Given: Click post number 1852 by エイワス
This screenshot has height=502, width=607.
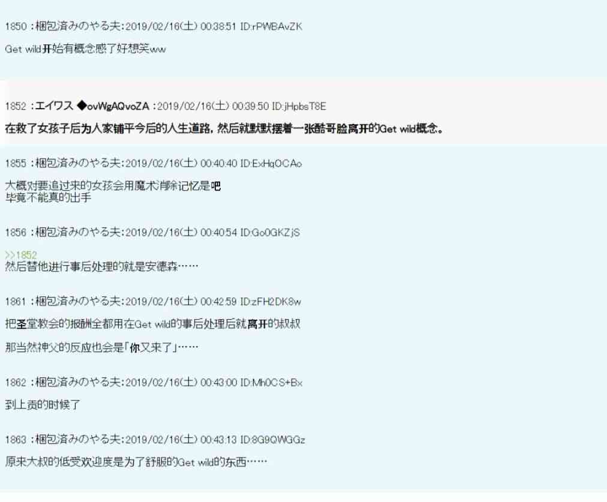Looking at the screenshot, I should [16, 106].
